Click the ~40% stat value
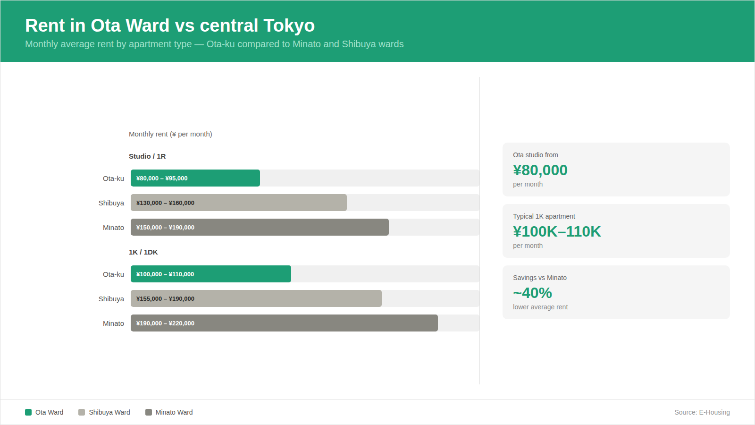755x425 pixels. (532, 293)
